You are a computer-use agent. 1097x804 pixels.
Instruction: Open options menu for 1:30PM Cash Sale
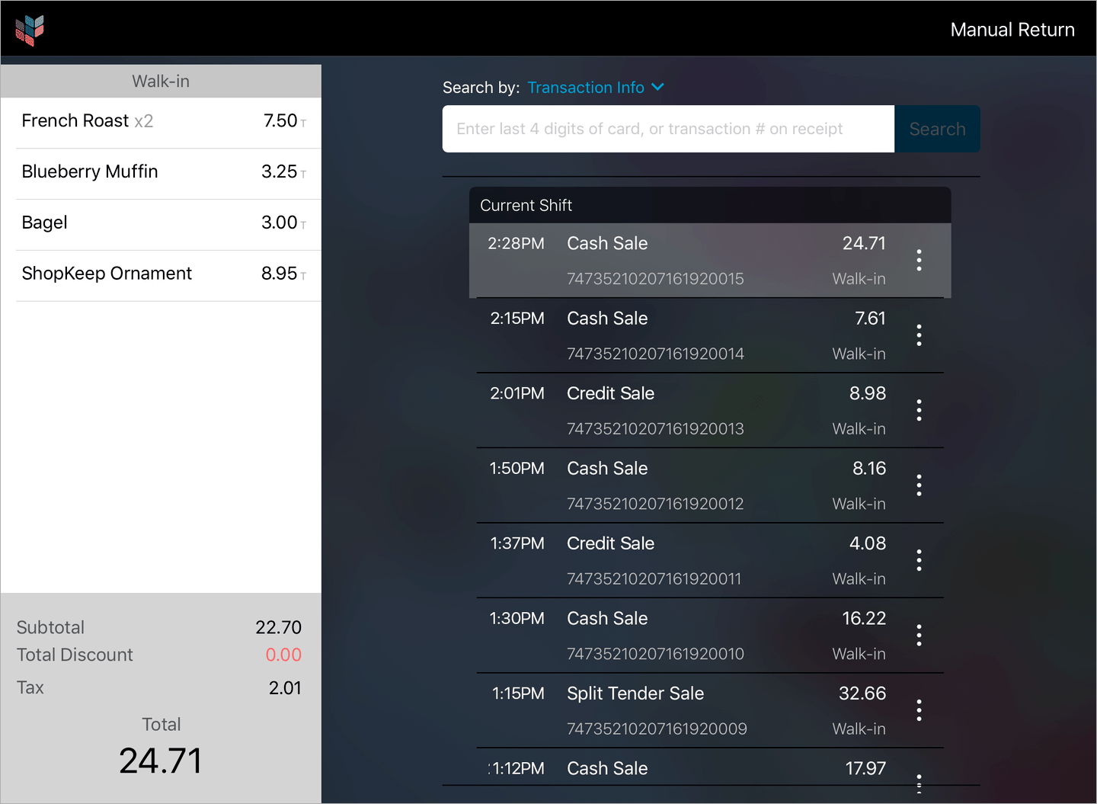click(x=919, y=635)
